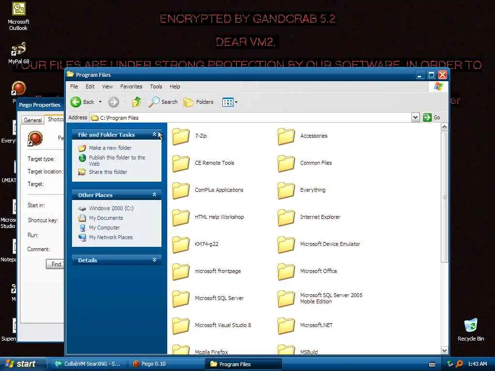
Task: Go to My Computer
Action: pyautogui.click(x=104, y=228)
